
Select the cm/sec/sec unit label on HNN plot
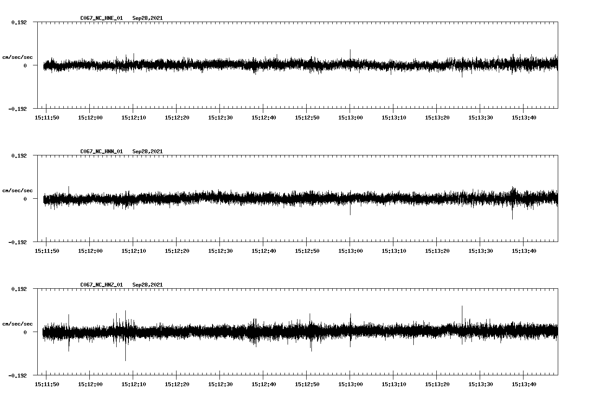click(x=17, y=190)
